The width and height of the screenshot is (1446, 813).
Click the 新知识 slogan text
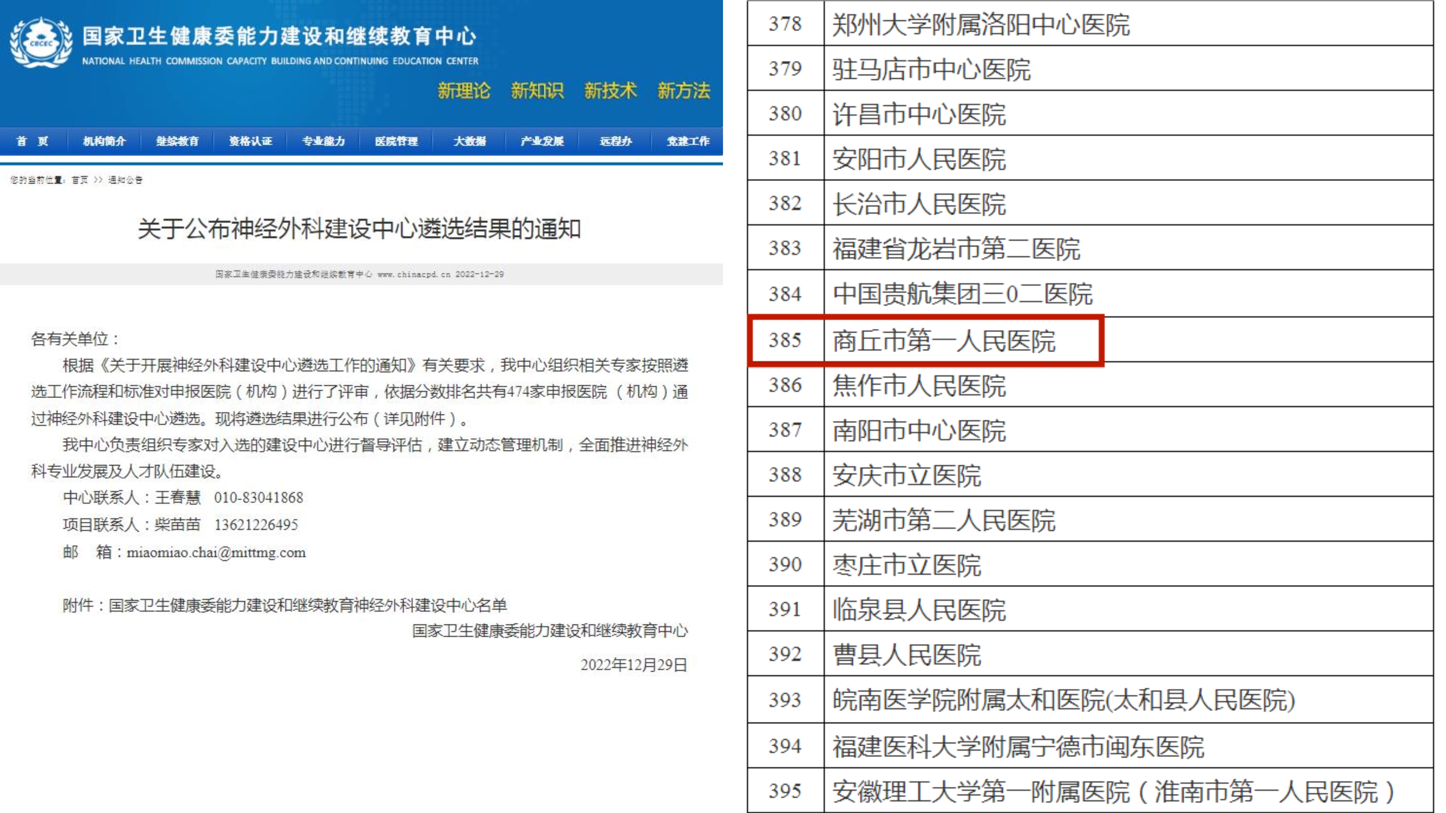pos(537,91)
